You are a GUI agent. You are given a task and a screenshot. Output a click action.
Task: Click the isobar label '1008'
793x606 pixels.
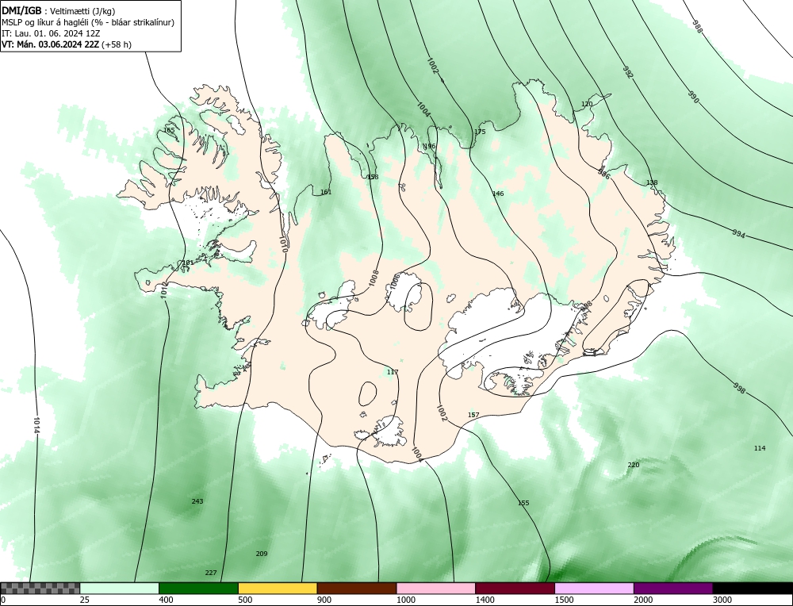pos(374,278)
